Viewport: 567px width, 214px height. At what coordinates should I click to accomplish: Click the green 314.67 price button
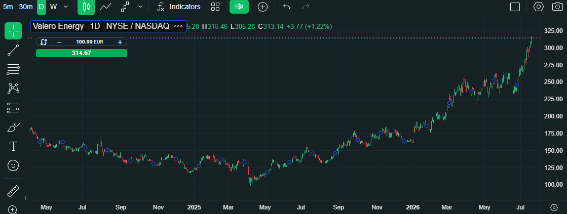82,53
